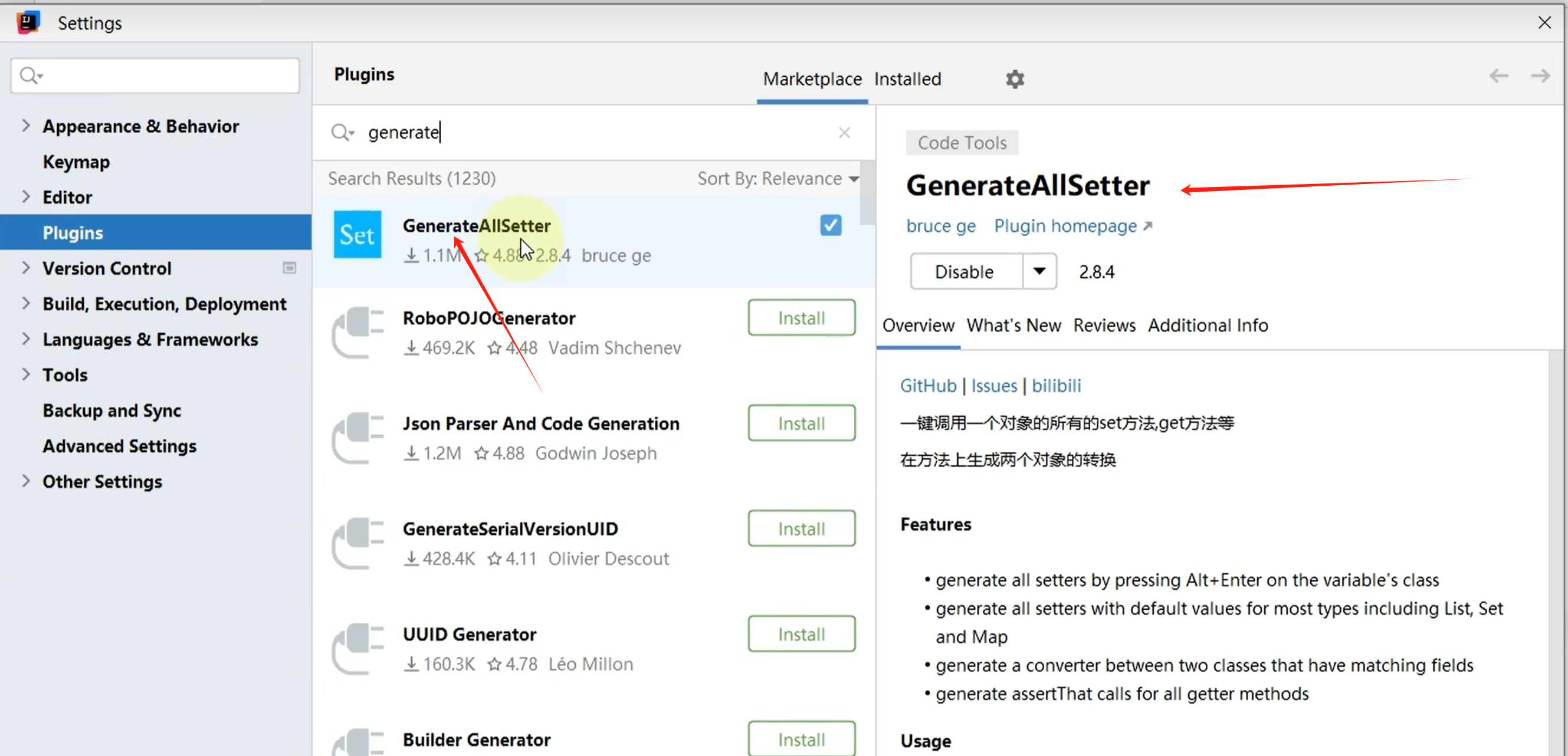
Task: Switch to the Installed tab
Action: click(x=907, y=79)
